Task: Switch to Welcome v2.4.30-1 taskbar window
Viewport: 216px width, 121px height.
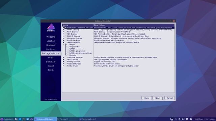Action: click(88, 119)
